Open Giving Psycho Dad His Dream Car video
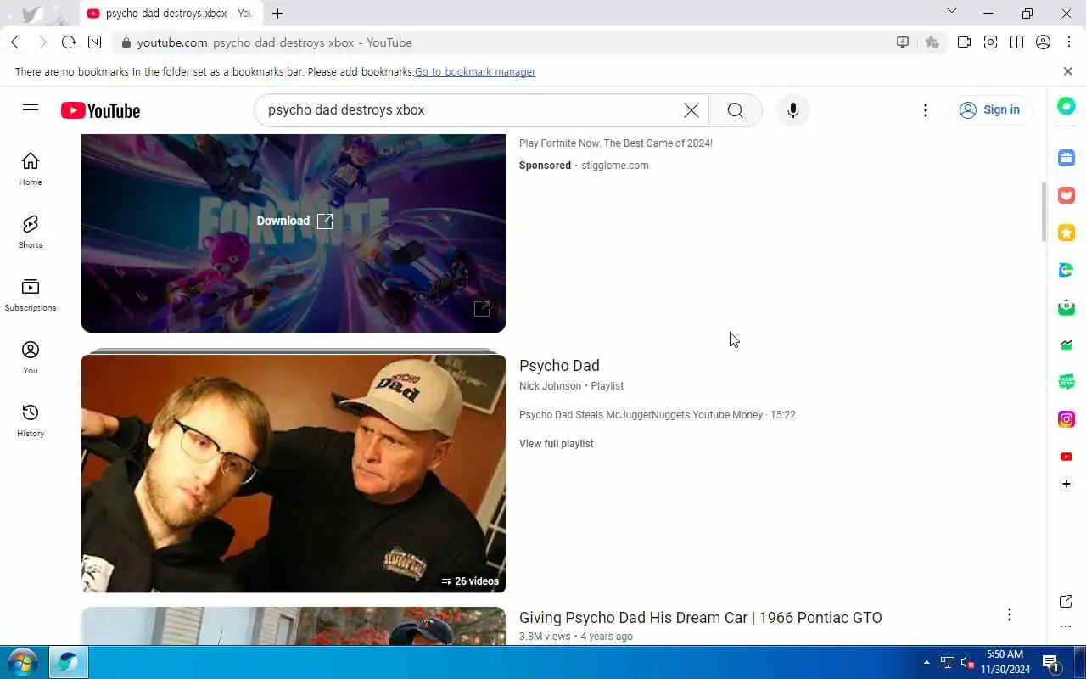Image resolution: width=1086 pixels, height=679 pixels. [701, 618]
